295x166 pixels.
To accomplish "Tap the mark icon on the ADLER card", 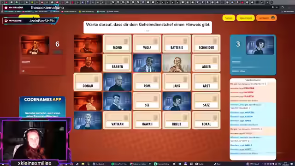I will click(x=215, y=60).
